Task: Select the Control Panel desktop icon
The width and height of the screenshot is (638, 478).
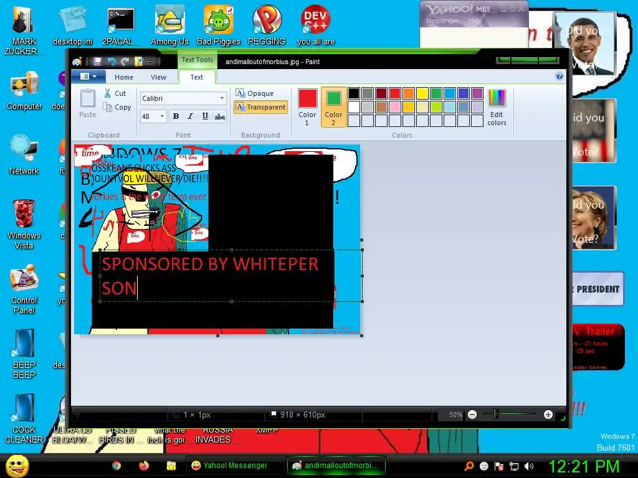Action: (24, 289)
